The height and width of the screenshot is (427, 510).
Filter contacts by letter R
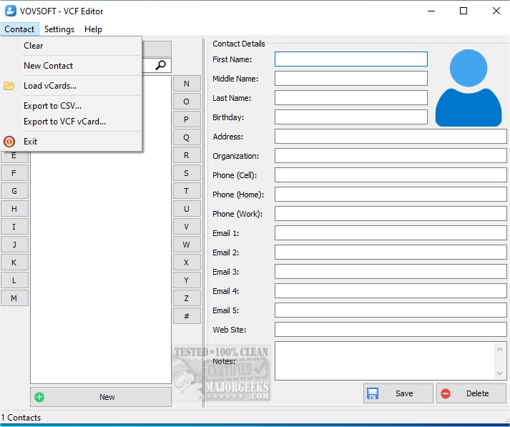(x=187, y=155)
